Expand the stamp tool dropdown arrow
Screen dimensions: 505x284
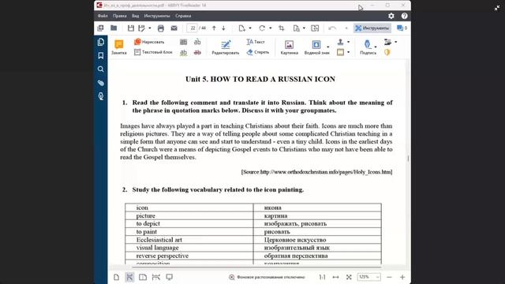tap(348, 42)
